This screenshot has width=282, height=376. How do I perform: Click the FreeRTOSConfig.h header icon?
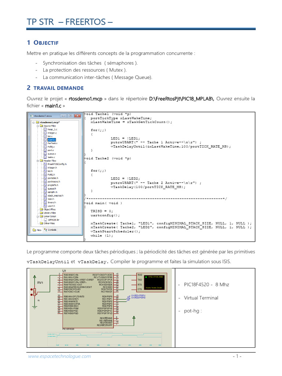[x=45, y=164]
